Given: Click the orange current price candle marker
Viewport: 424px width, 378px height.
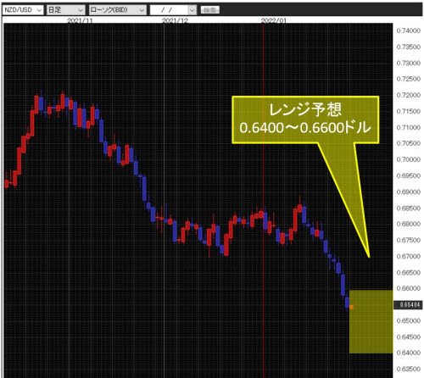Looking at the screenshot, I should 351,307.
